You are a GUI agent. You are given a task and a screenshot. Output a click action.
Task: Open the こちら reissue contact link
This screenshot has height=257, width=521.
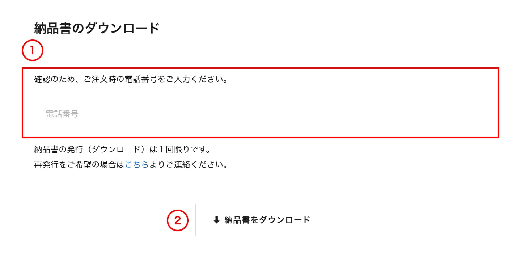pos(137,165)
